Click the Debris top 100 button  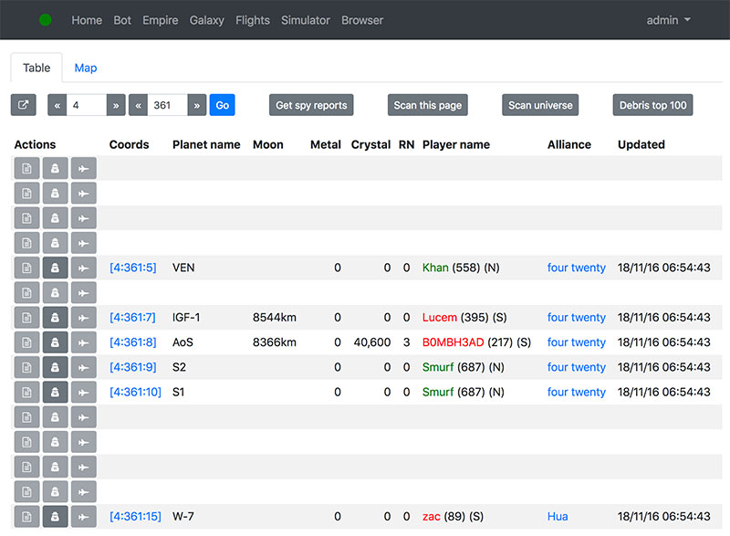click(652, 105)
